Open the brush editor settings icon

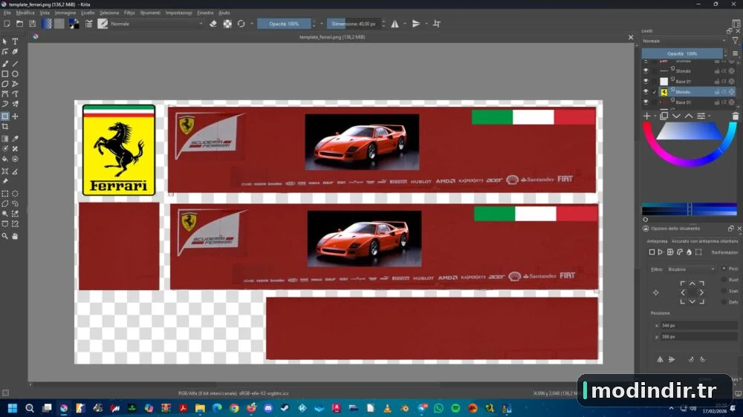coord(88,24)
